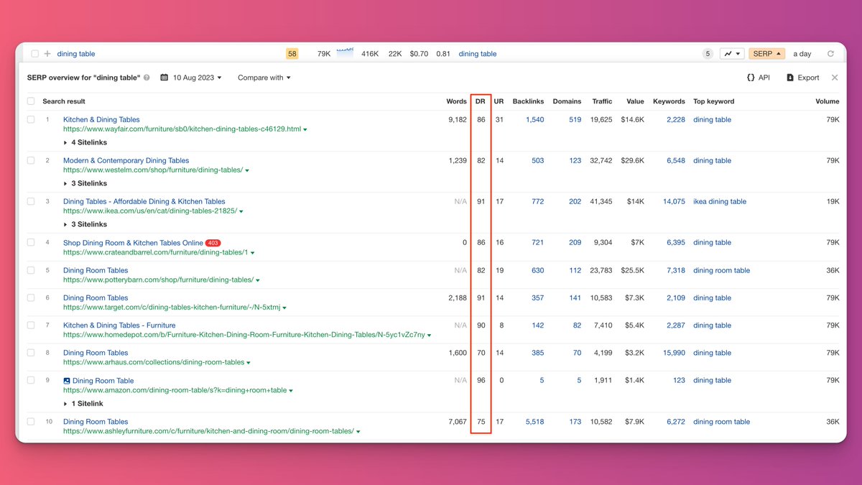Click the 403 badge on Crate and Barrel result

(213, 243)
